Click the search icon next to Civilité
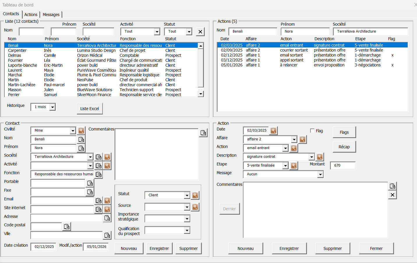This screenshot has height=263, width=417. 81,130
